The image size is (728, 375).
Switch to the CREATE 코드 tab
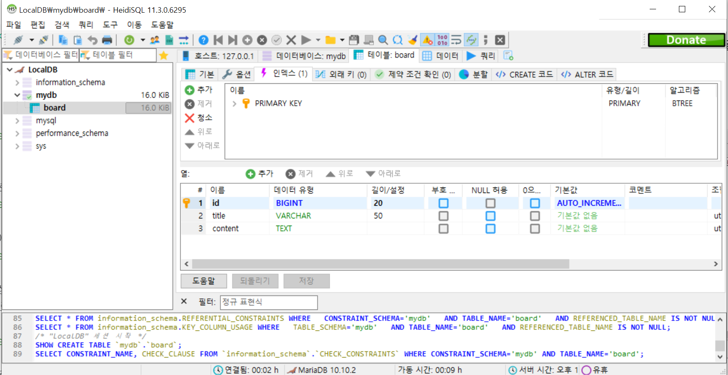[x=524, y=74]
